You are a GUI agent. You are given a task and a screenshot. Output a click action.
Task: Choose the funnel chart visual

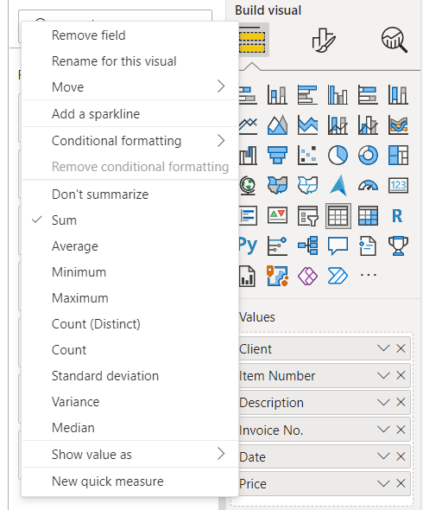(277, 155)
